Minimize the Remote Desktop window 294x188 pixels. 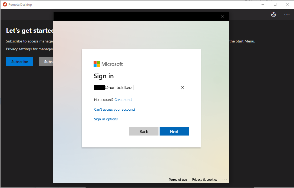point(263,5)
